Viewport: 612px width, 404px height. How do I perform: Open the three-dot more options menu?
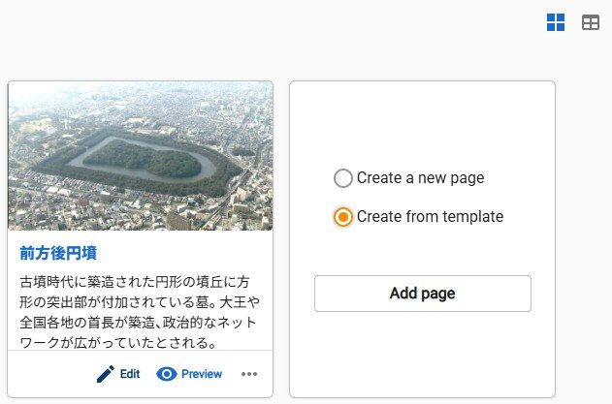(x=249, y=374)
